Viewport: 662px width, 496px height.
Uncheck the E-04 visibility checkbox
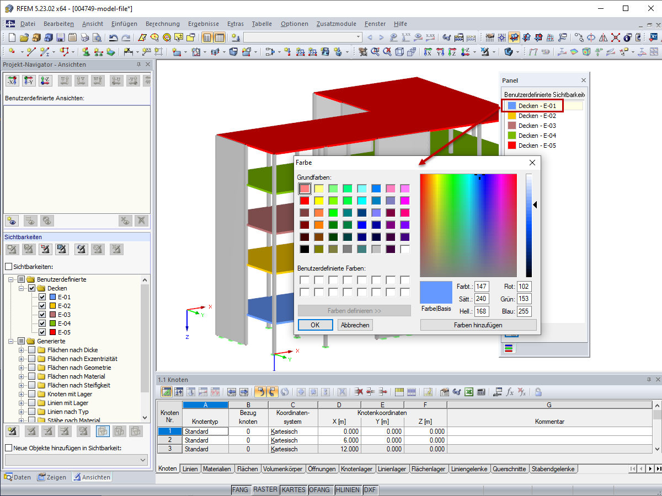tap(42, 324)
